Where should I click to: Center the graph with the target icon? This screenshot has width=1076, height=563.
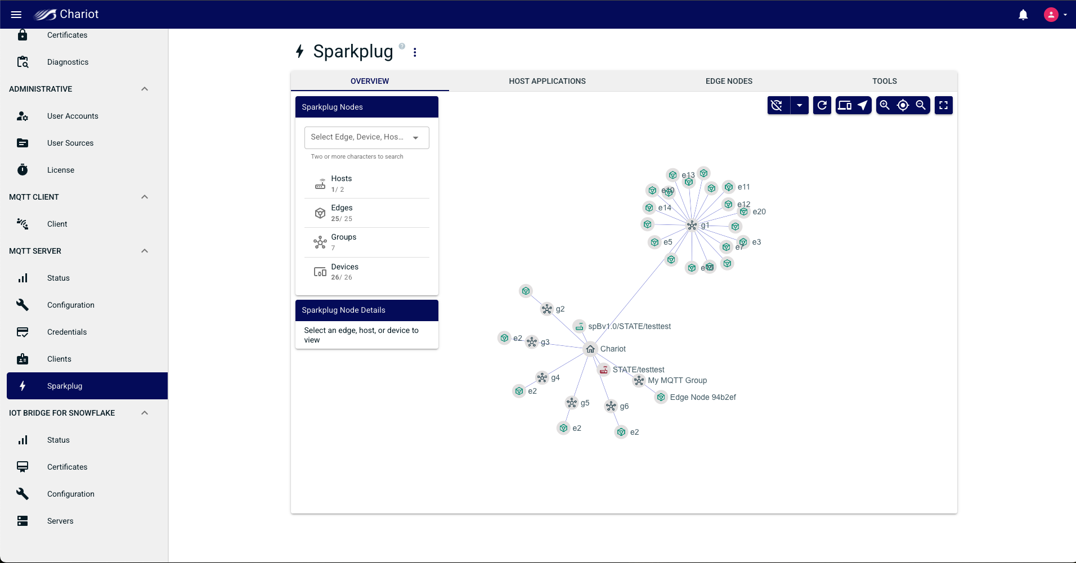[903, 105]
